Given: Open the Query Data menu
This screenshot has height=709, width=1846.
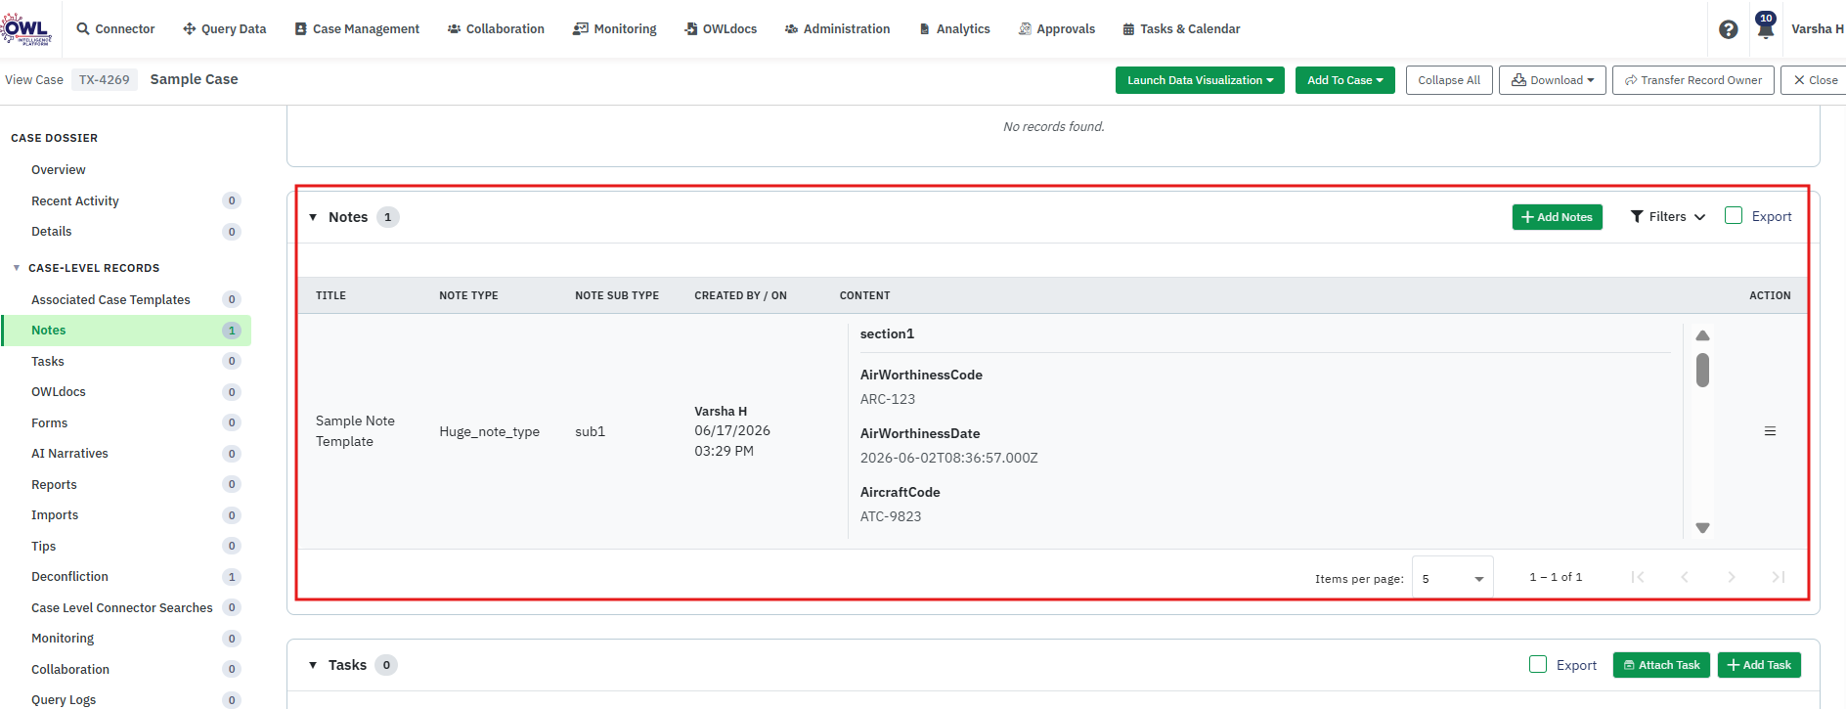Looking at the screenshot, I should (x=224, y=29).
